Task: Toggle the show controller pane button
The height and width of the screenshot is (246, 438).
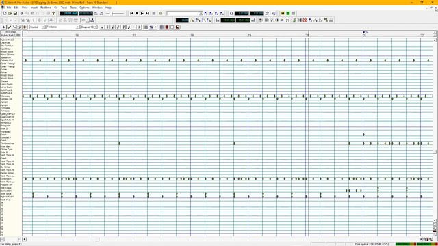Action: tap(178, 27)
